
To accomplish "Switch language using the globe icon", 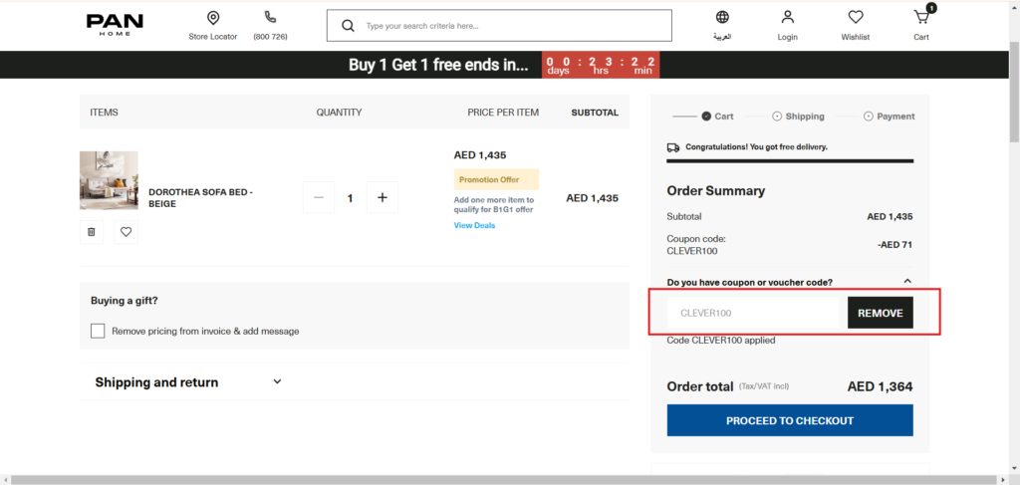I will [722, 18].
